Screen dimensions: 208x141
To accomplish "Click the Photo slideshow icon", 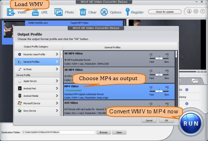I will click(x=59, y=12).
